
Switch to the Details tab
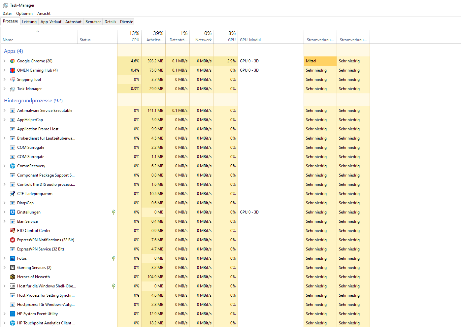click(110, 22)
